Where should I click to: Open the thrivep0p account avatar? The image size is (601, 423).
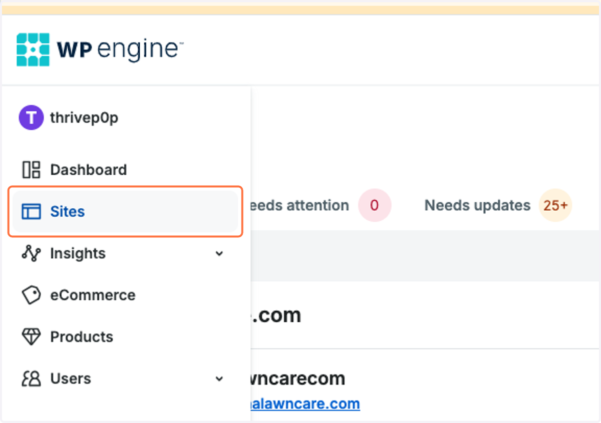pos(31,118)
